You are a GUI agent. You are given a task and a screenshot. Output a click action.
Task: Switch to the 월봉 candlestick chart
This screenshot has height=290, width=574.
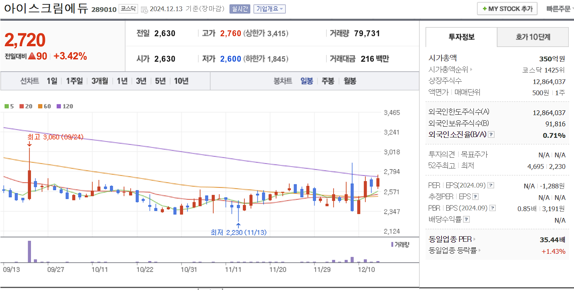pos(350,81)
